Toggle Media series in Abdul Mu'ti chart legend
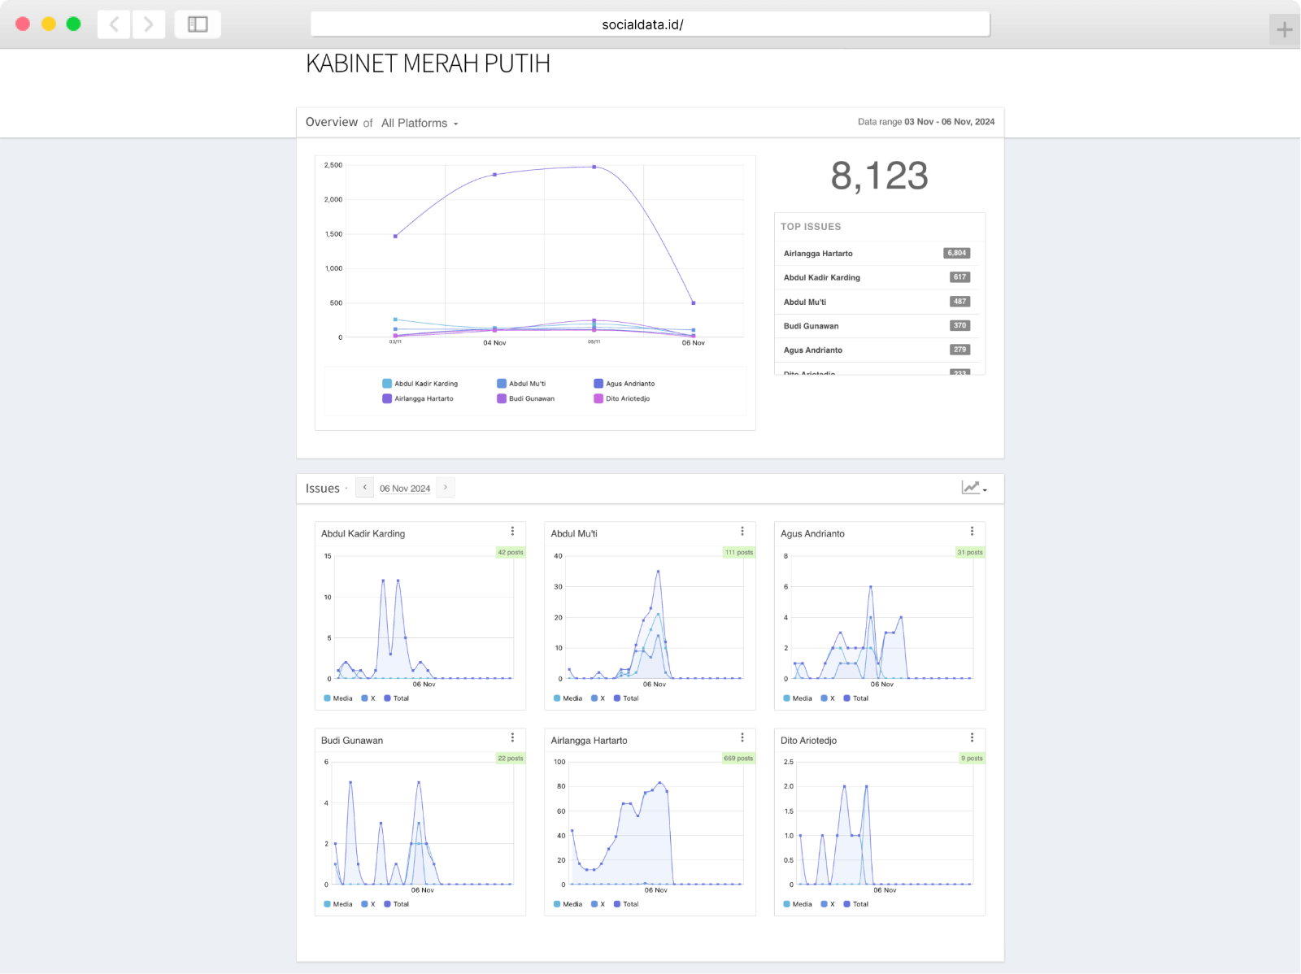The width and height of the screenshot is (1301, 974). pyautogui.click(x=568, y=698)
